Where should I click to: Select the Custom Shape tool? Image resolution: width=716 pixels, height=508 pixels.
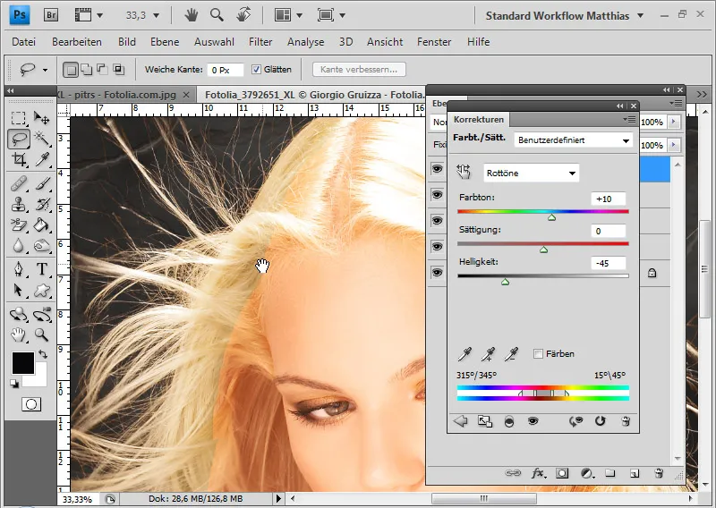pyautogui.click(x=42, y=290)
